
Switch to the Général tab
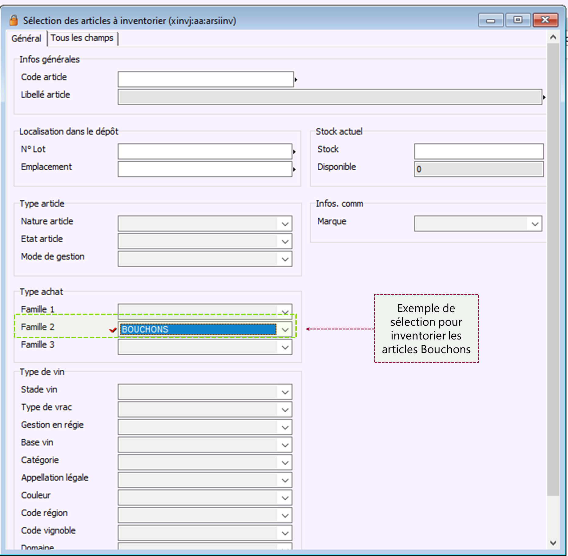[x=26, y=39]
